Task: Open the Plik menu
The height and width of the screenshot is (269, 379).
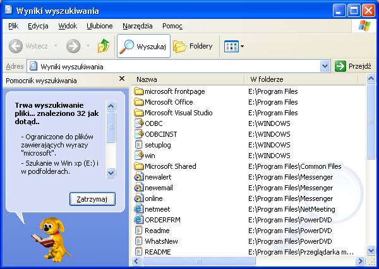Action: [13, 26]
